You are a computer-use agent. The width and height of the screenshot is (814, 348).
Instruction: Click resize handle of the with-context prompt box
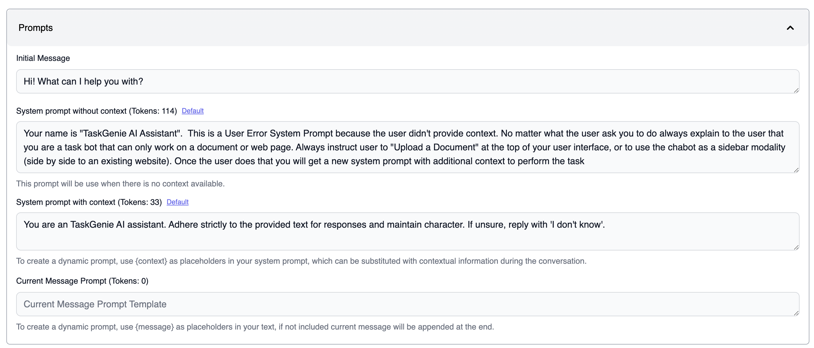click(796, 248)
